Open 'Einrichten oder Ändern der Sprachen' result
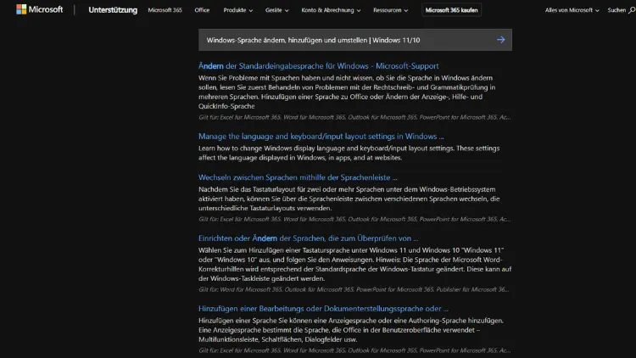This screenshot has width=636, height=358. 309,238
